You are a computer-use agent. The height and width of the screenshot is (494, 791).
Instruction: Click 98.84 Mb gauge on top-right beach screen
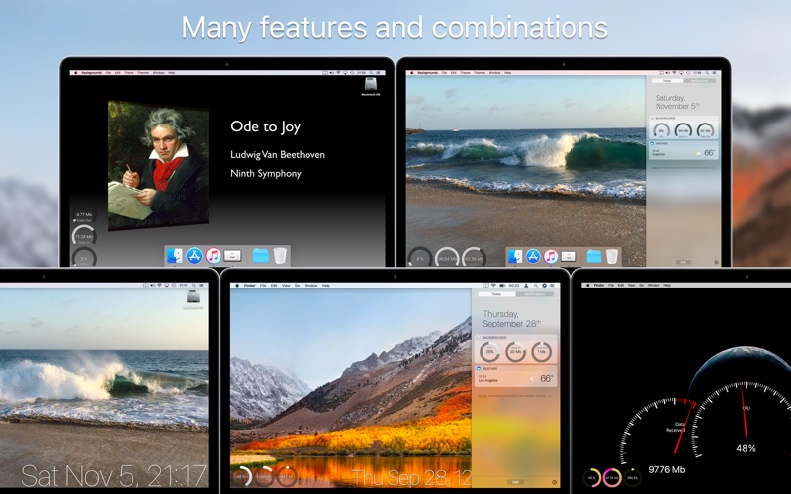coord(447,257)
